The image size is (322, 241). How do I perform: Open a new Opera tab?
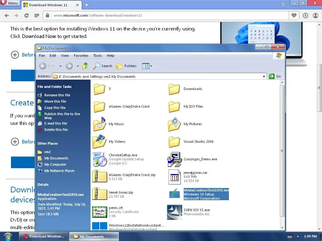86,5
